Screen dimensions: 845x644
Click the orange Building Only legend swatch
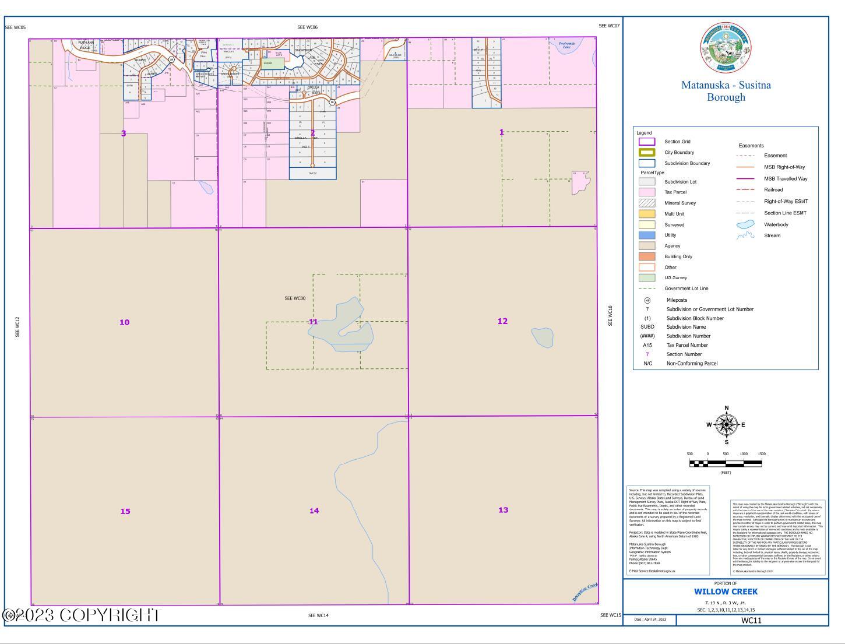647,256
